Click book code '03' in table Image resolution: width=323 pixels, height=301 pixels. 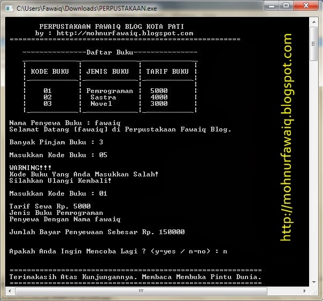[48, 103]
